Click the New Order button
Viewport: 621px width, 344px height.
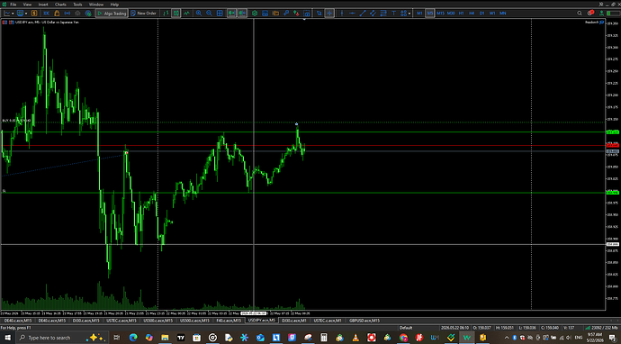click(143, 14)
